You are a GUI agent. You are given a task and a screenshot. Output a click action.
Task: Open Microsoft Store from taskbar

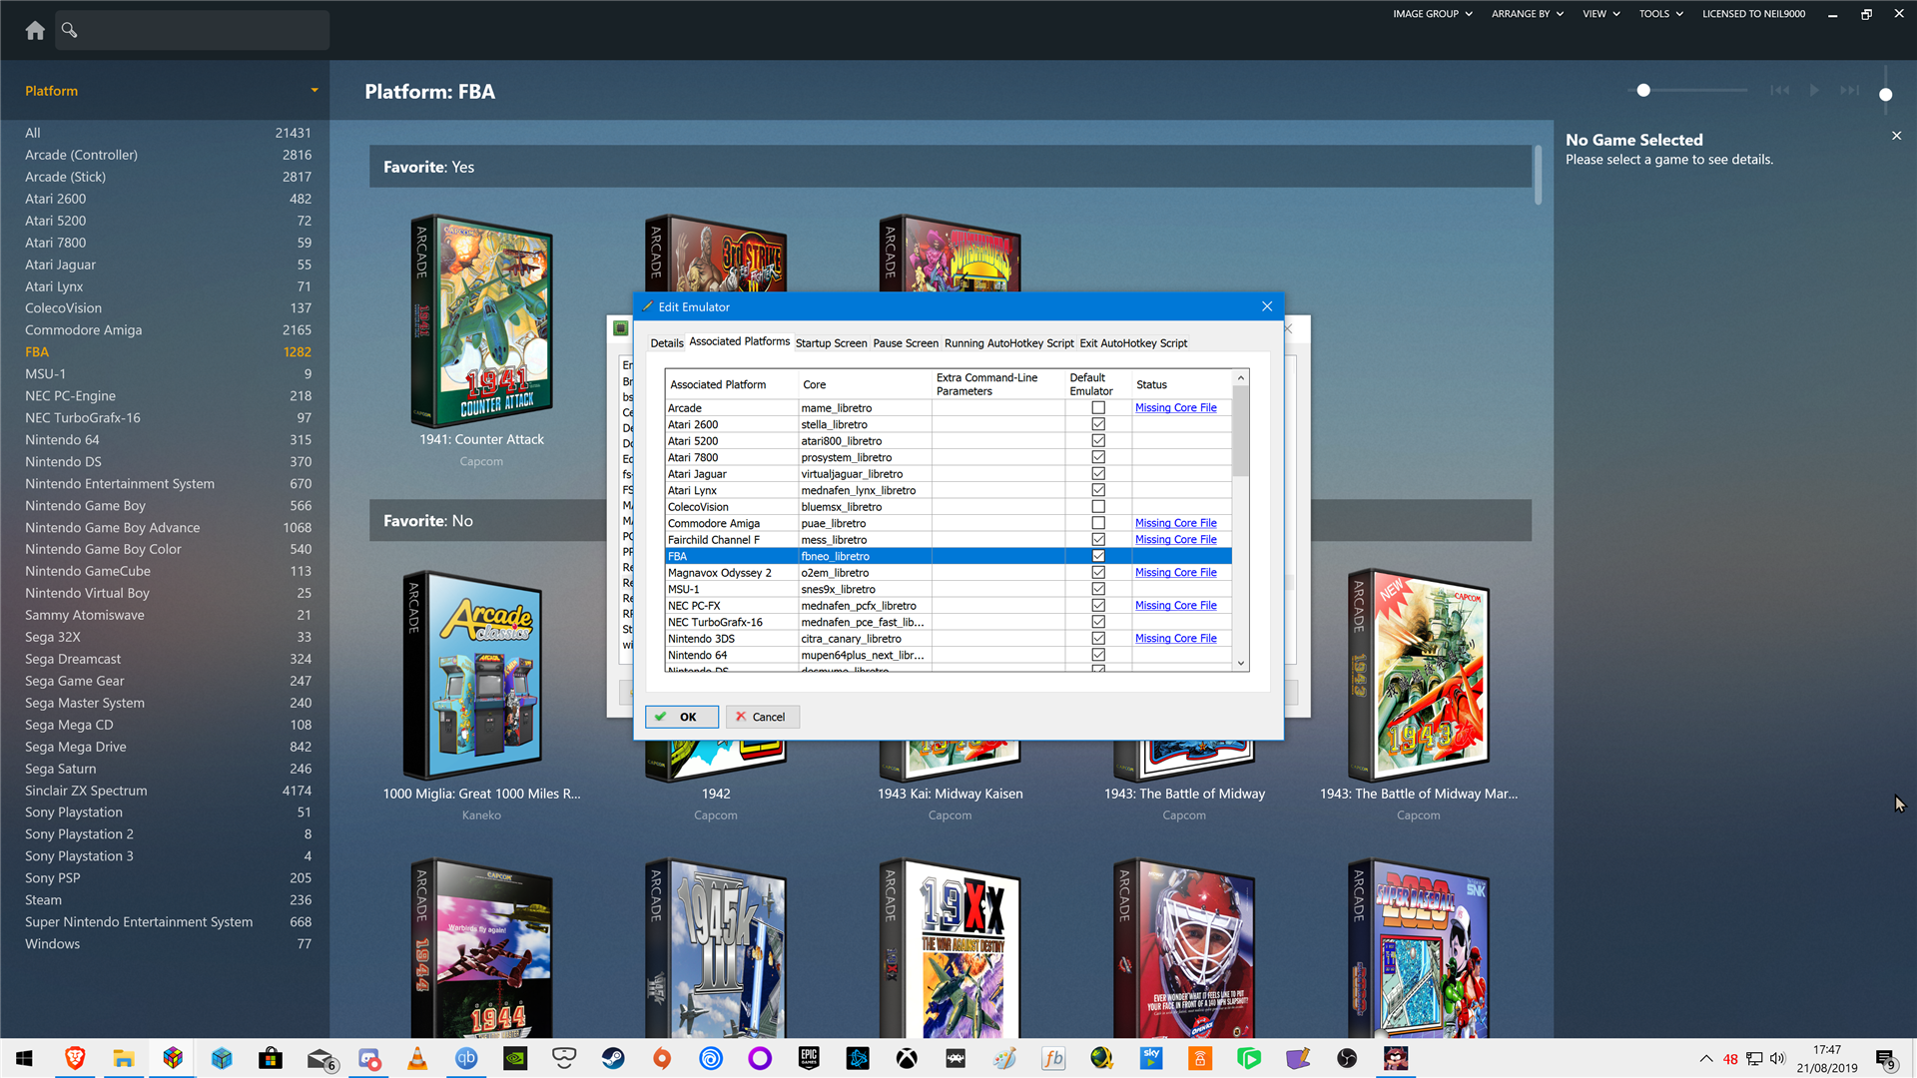coord(271,1058)
